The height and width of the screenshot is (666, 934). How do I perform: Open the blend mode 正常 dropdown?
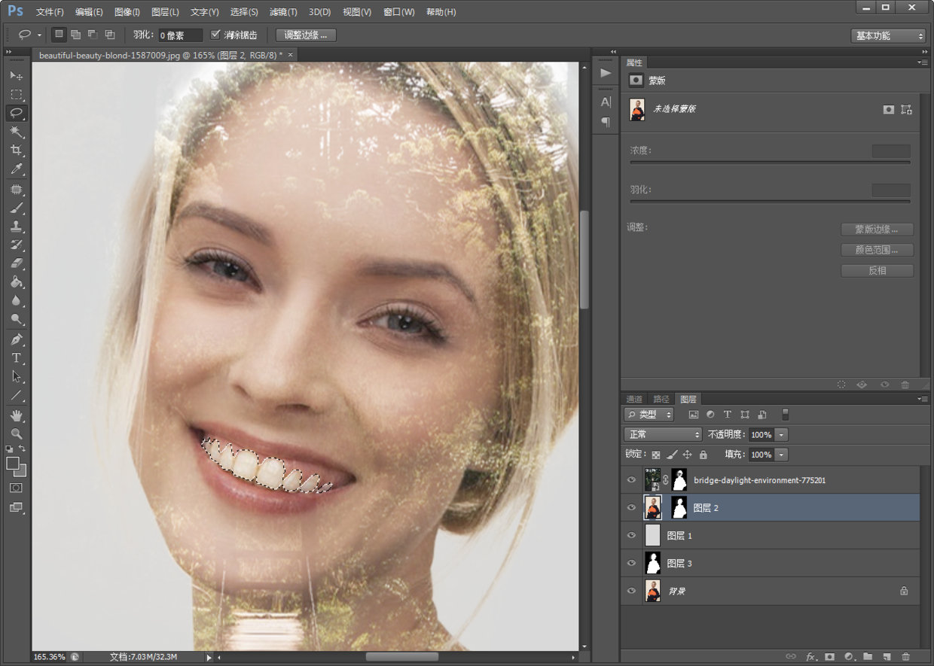[x=663, y=435]
